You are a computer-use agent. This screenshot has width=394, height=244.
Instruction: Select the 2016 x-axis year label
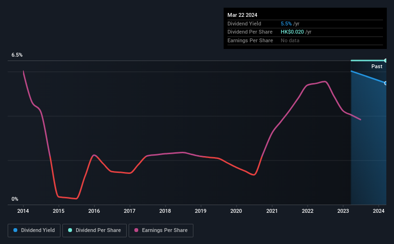[94, 211]
